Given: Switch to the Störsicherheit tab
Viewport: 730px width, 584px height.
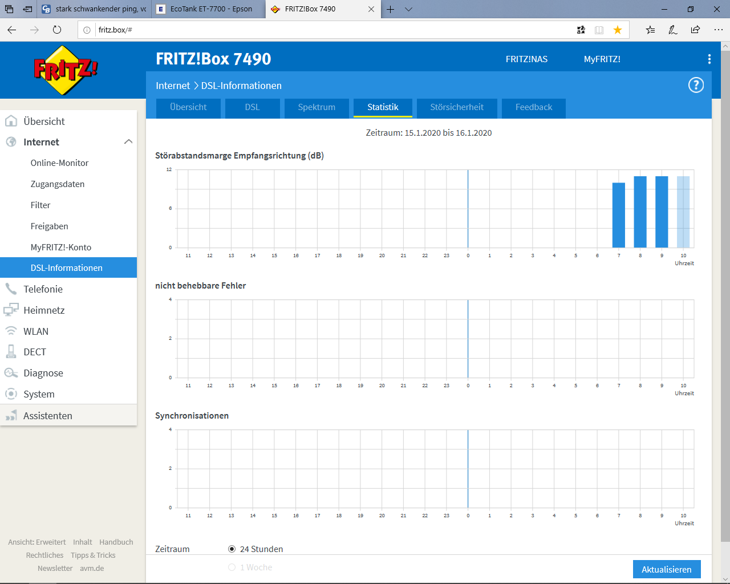Looking at the screenshot, I should click(457, 107).
